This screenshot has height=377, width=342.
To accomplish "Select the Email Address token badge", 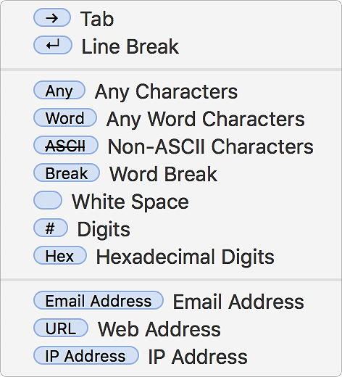I will [99, 301].
